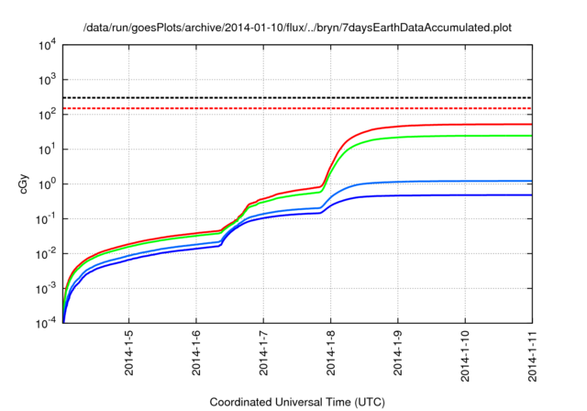Click the 2014-1-10 date tick label
This screenshot has width=587, height=411.
465,356
